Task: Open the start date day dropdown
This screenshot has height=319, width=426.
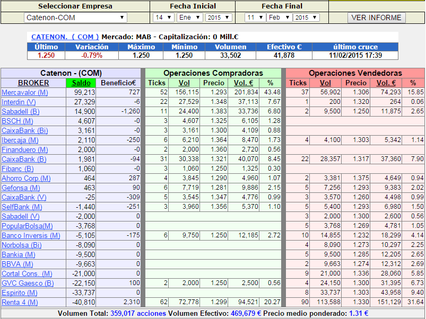Action: pyautogui.click(x=163, y=17)
